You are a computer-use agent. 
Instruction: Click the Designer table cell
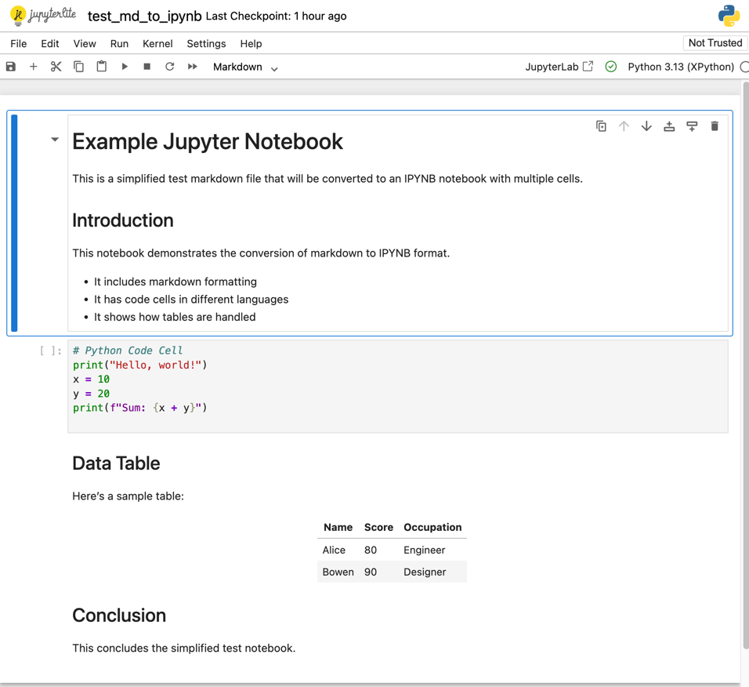pyautogui.click(x=425, y=572)
